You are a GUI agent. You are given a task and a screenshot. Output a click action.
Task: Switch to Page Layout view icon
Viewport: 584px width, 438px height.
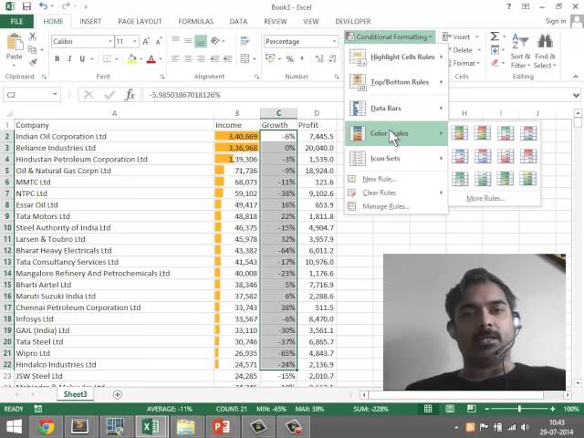(x=450, y=409)
